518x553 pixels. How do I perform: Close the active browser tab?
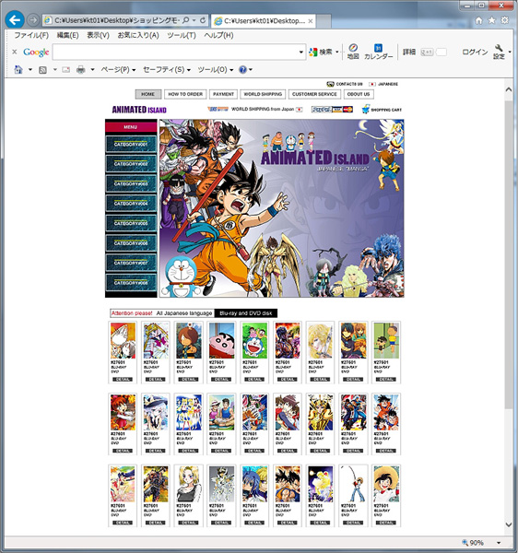311,21
